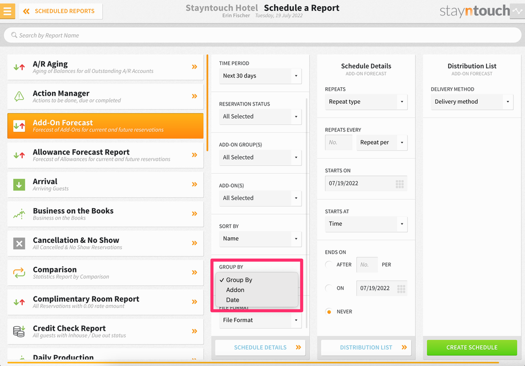Select the Credit Check Report row

click(105, 331)
